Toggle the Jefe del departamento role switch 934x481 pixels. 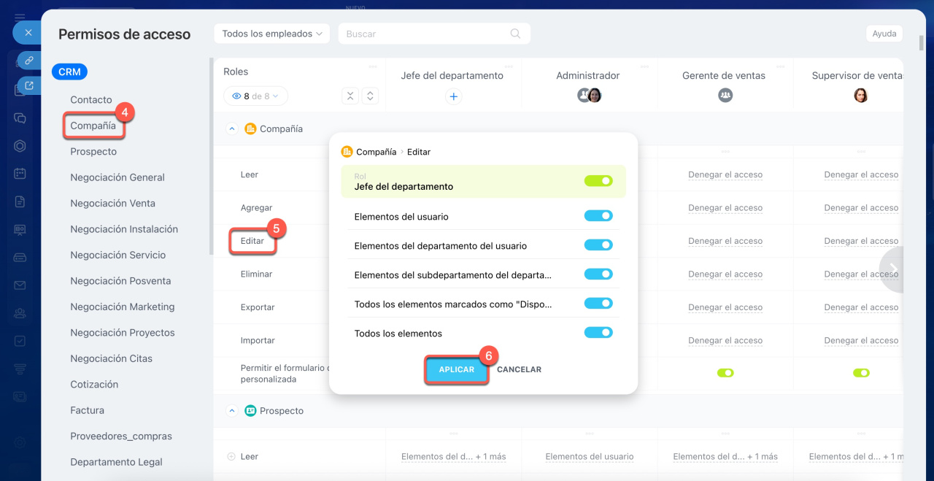pos(598,181)
